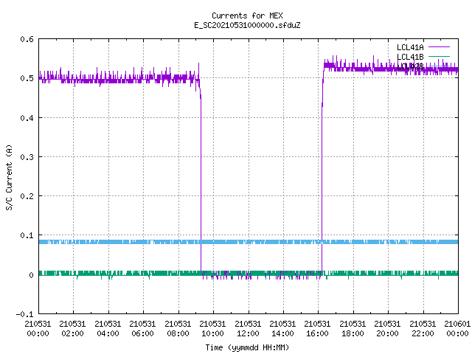Viewport: 472px width, 354px height.
Task: Click the x-axis tick '210531 02:00'
Action: tap(72, 329)
